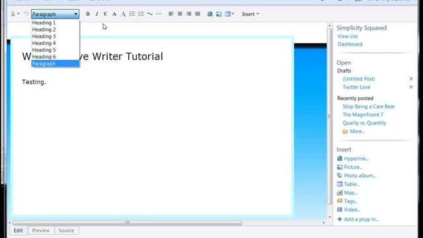The width and height of the screenshot is (423, 238).
Task: Open the font color tool
Action: point(123,14)
